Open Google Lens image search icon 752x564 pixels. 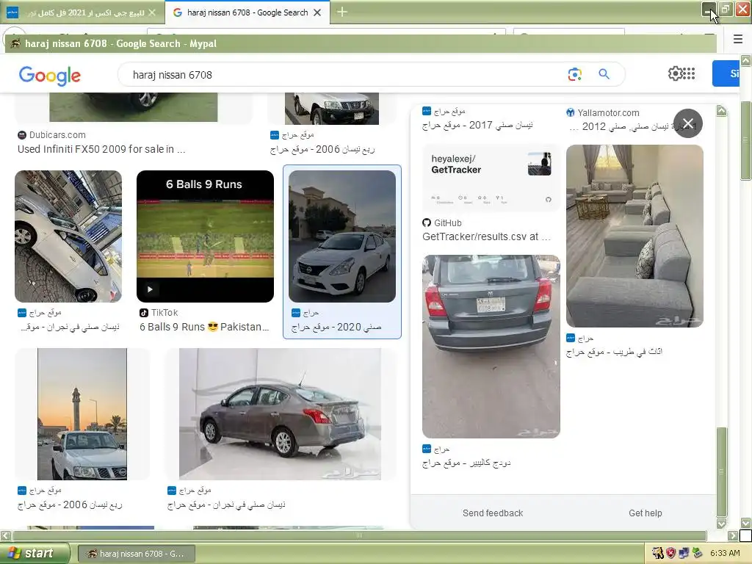[x=574, y=74]
